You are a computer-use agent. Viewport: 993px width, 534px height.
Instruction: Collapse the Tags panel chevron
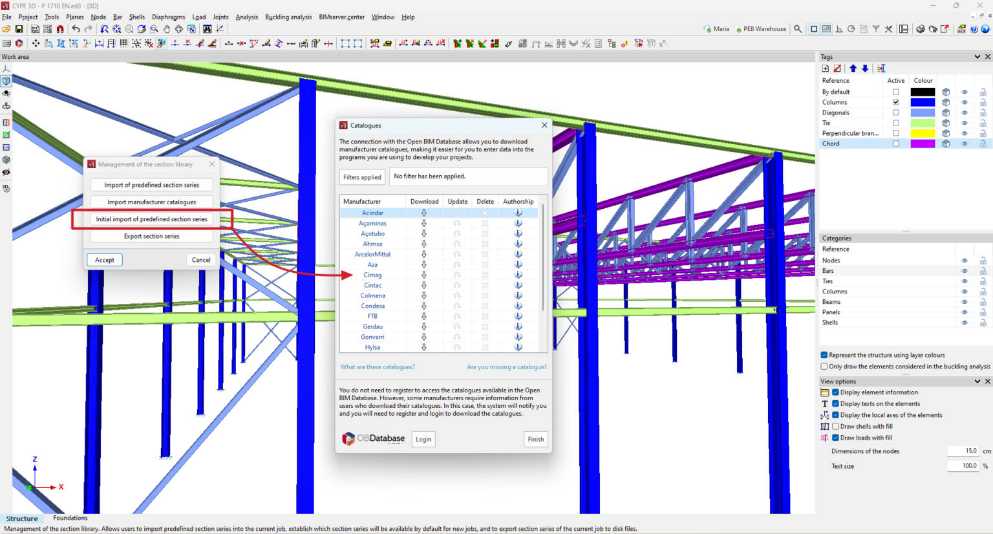(x=977, y=57)
